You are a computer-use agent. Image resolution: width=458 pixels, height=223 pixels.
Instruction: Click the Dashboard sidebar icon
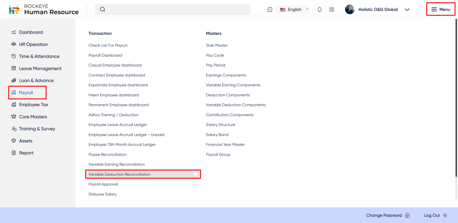14,32
